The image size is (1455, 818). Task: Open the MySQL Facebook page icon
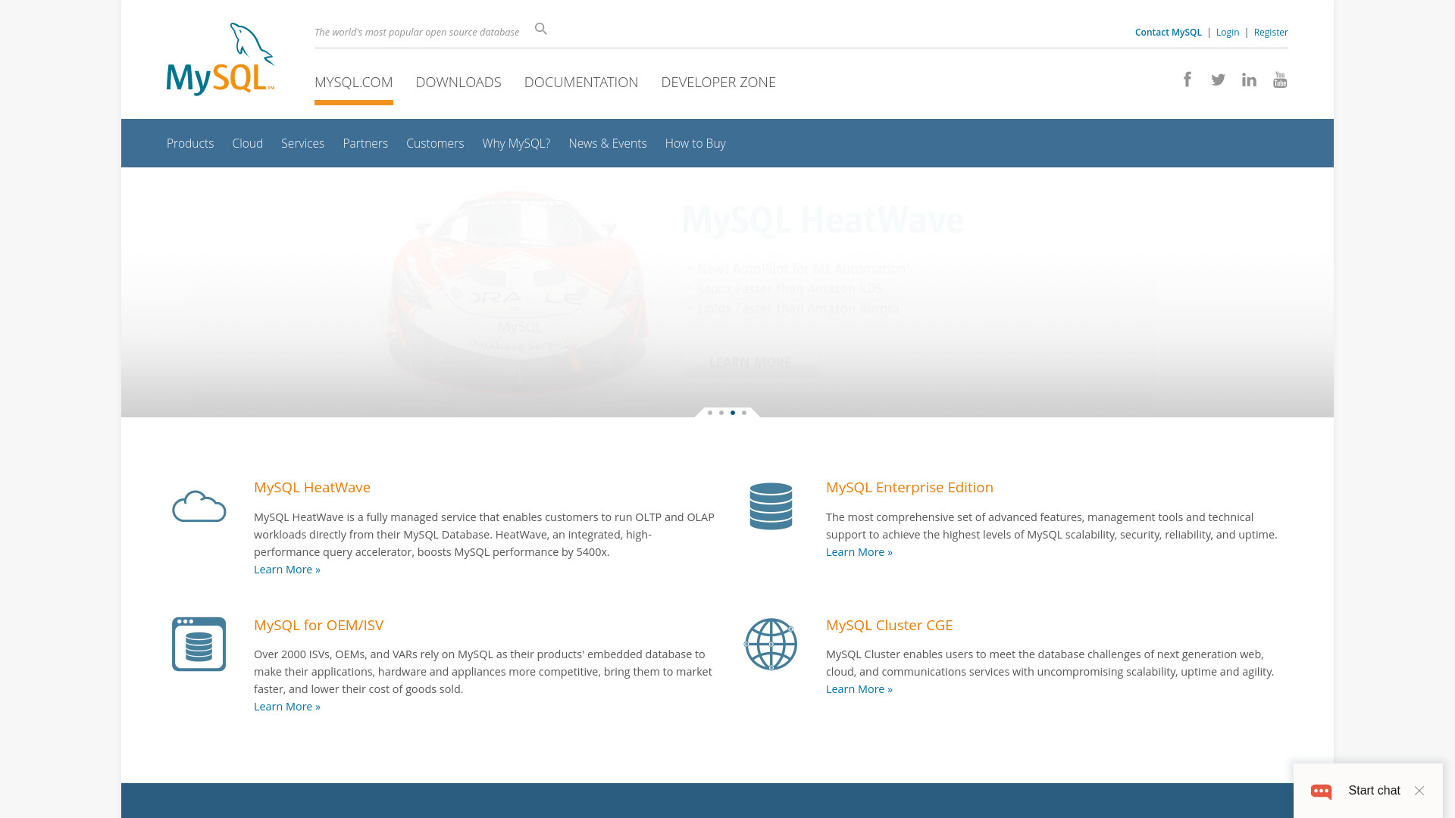point(1187,80)
